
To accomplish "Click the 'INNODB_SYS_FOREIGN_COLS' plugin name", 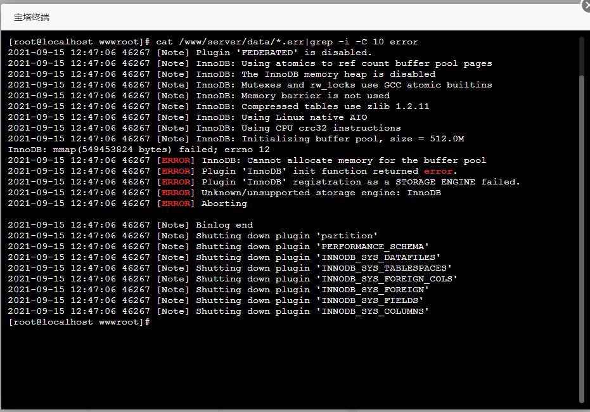I will [387, 279].
